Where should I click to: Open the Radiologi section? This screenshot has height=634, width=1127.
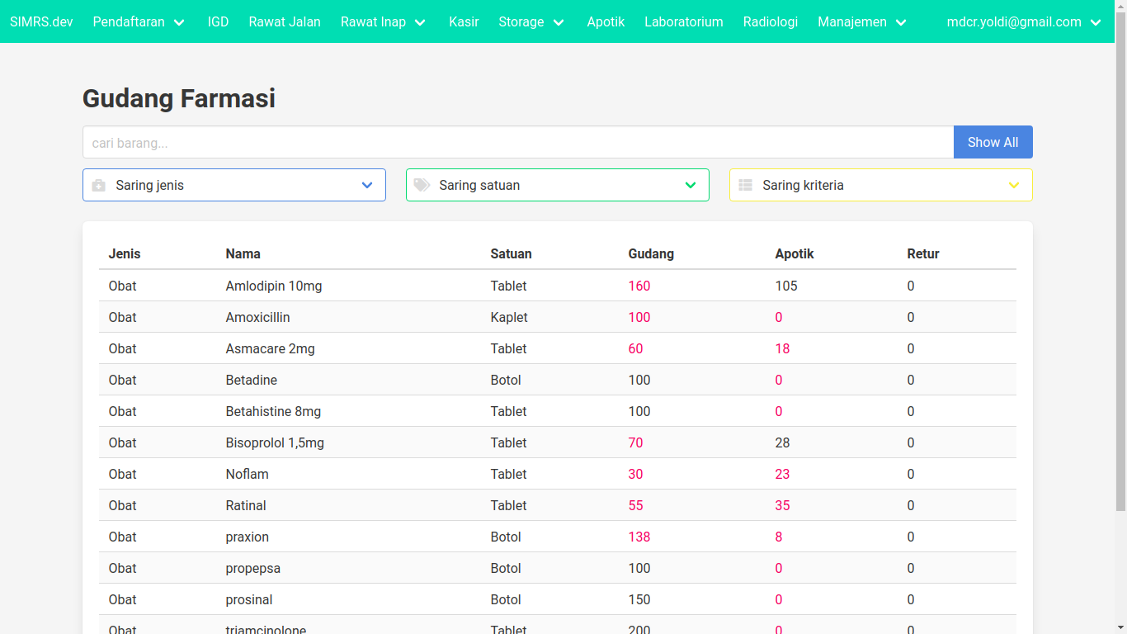pos(770,22)
